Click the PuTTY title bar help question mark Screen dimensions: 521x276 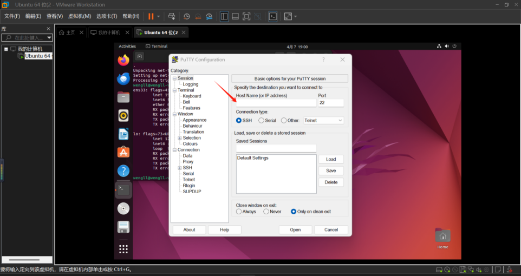323,60
